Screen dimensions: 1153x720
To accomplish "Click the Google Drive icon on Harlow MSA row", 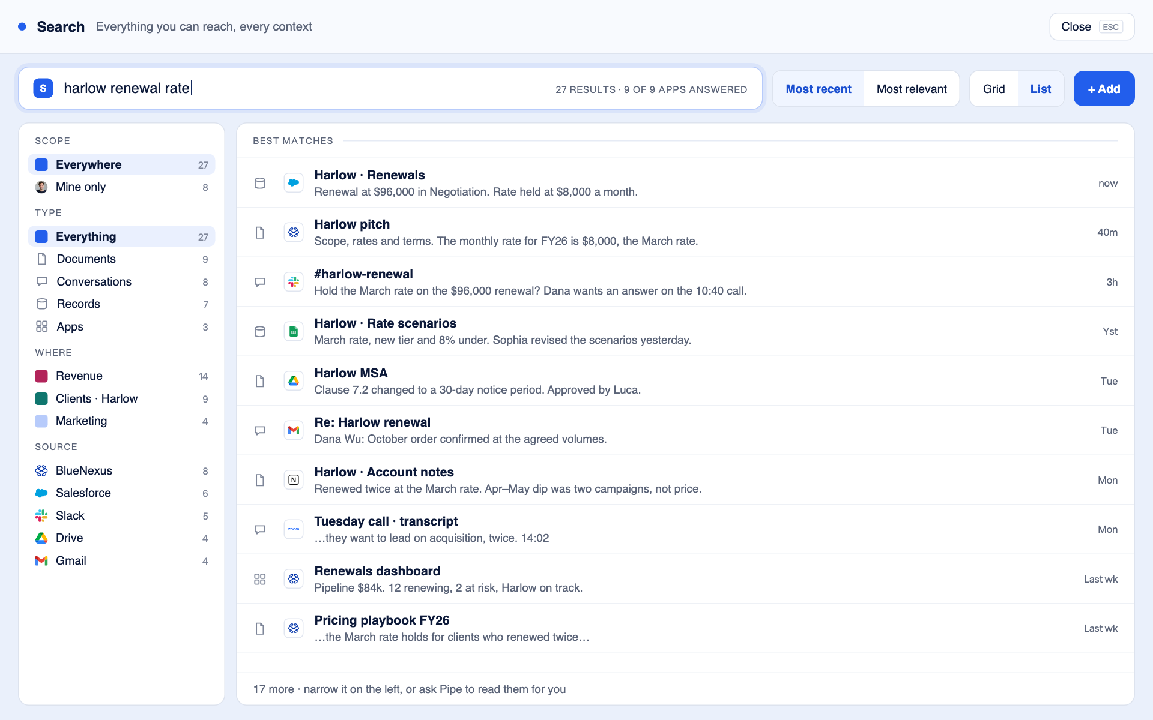I will 294,381.
